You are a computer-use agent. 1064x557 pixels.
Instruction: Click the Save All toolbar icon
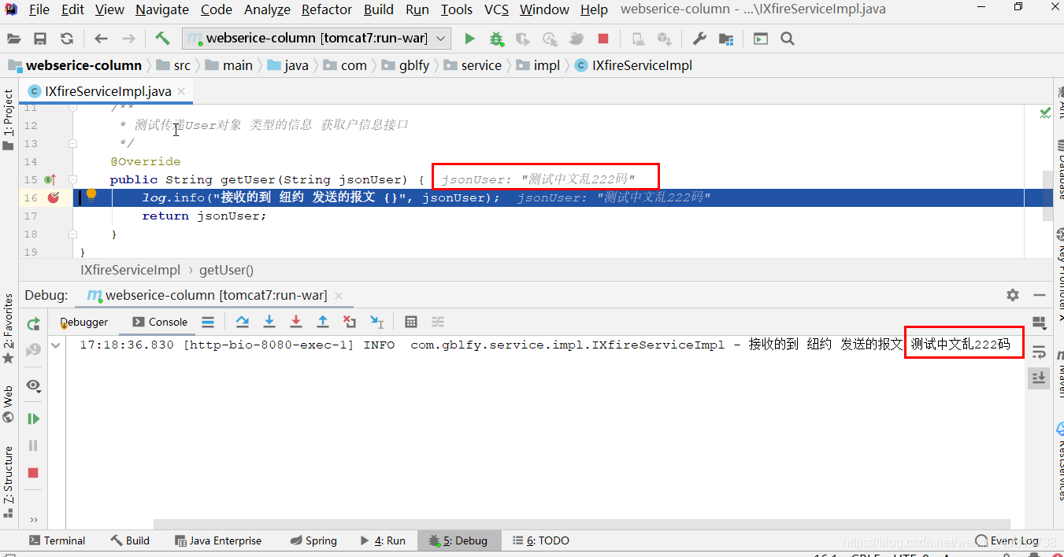(40, 39)
